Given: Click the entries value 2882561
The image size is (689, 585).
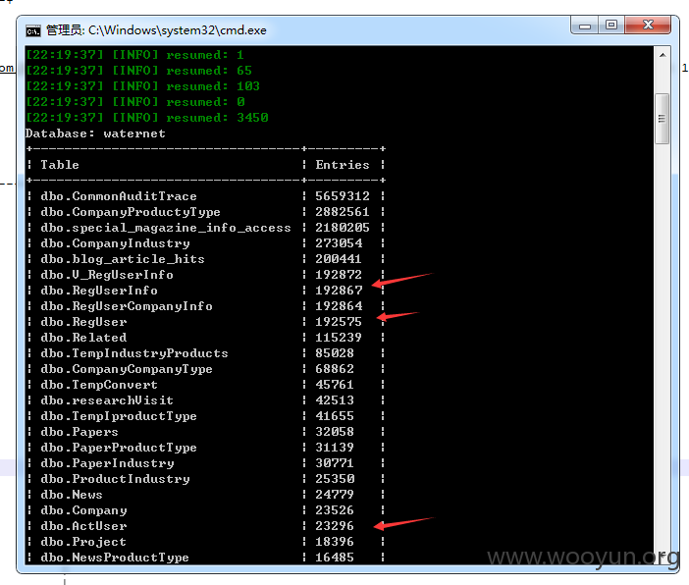Looking at the screenshot, I should pyautogui.click(x=343, y=212).
